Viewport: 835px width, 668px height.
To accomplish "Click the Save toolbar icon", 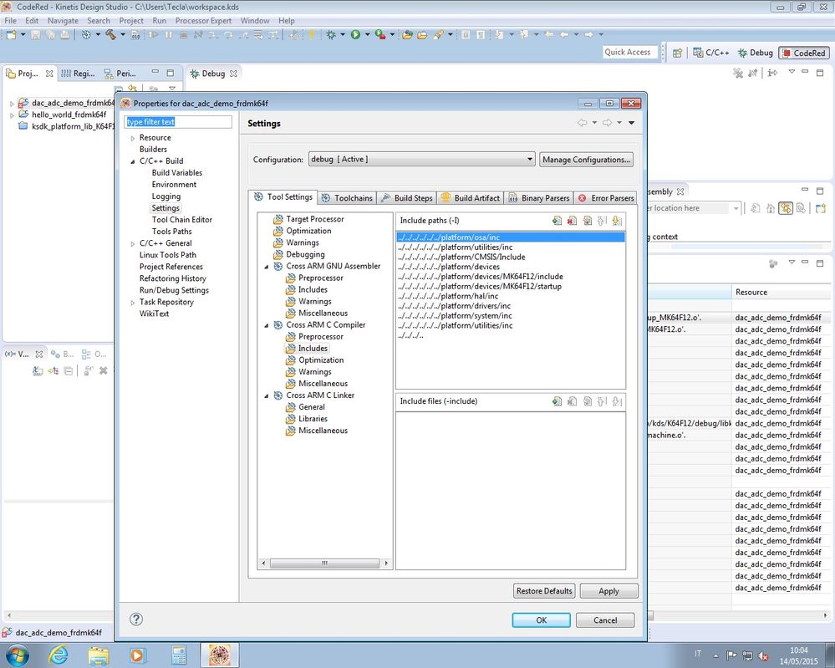I will click(x=35, y=34).
